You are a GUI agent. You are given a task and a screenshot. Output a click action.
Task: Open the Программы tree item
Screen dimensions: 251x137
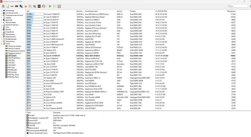coord(10,34)
